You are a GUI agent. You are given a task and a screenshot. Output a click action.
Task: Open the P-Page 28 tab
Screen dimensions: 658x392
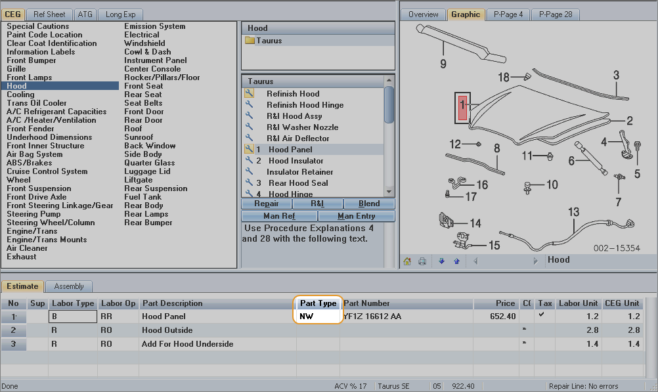555,14
